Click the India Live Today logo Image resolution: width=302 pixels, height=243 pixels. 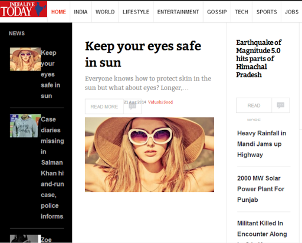[24, 9]
